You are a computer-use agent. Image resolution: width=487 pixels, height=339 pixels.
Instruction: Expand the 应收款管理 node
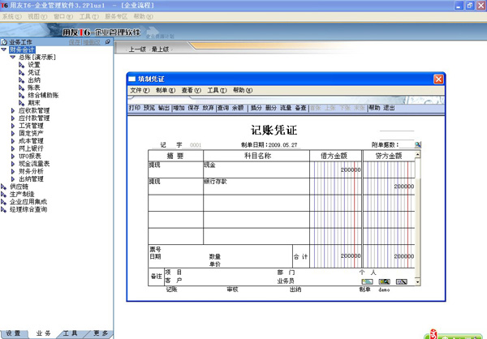[x=13, y=110]
